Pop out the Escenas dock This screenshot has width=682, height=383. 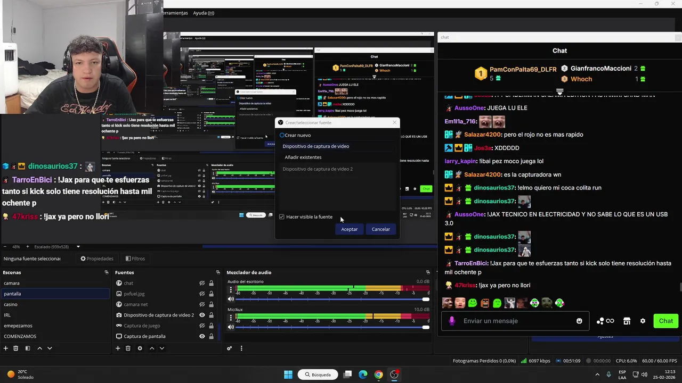[x=107, y=272]
